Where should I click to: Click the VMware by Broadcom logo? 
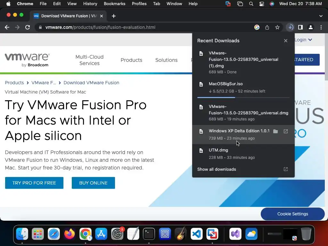click(27, 60)
